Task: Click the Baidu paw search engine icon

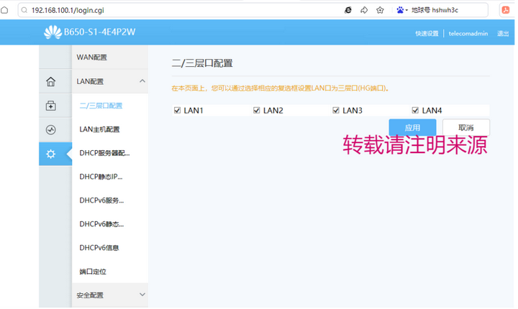Action: tap(400, 10)
